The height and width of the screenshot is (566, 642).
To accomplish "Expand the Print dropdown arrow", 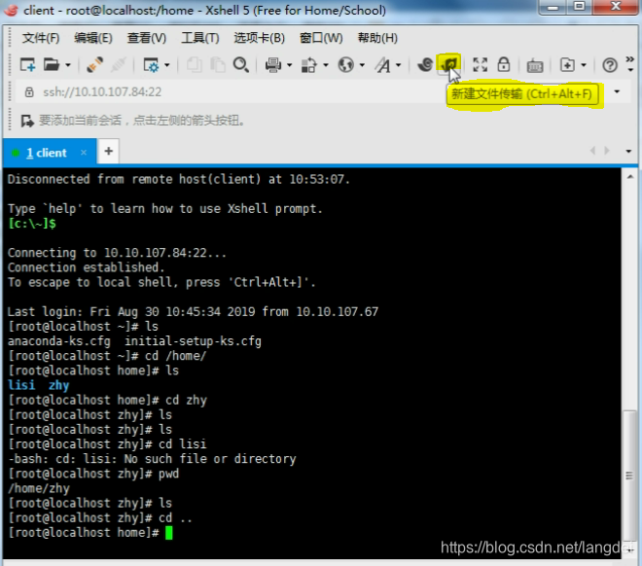I will pos(290,65).
